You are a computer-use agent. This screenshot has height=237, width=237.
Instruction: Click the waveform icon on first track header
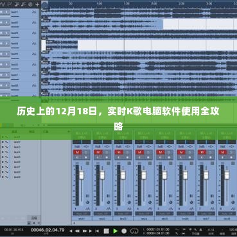coord(34,12)
